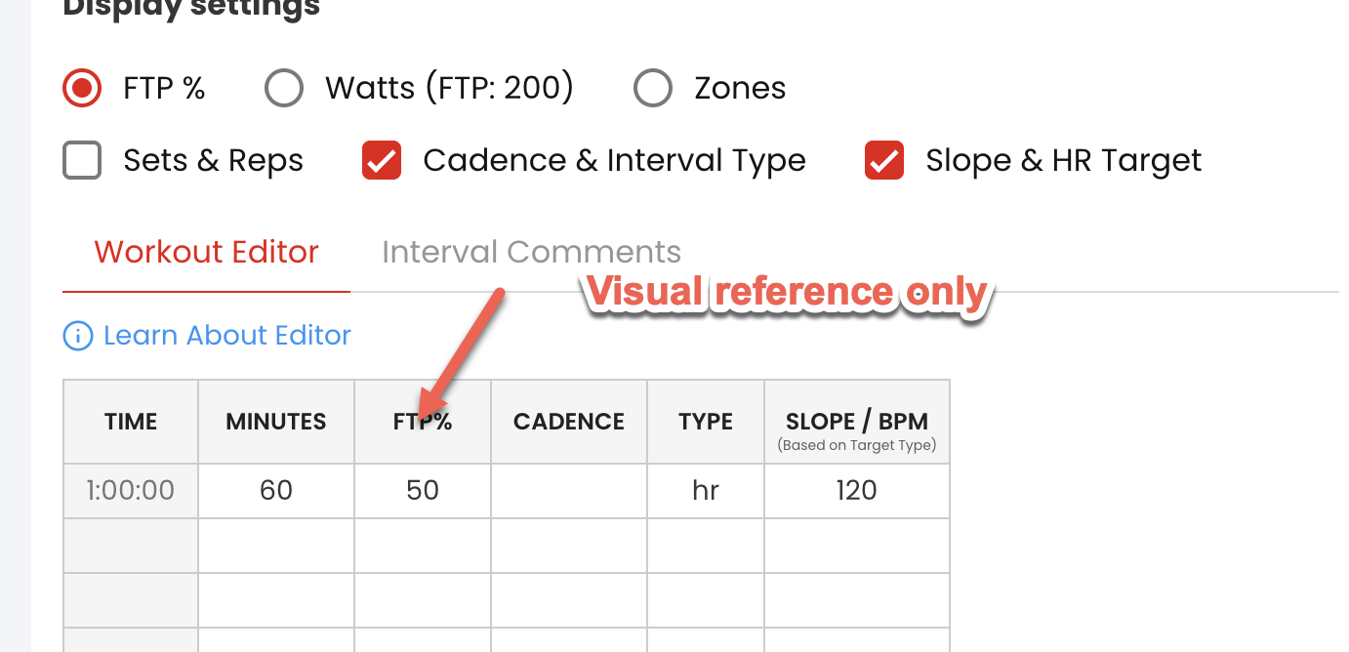Click the empty minutes cell in second row
Viewport: 1349px width, 652px height.
[x=276, y=546]
